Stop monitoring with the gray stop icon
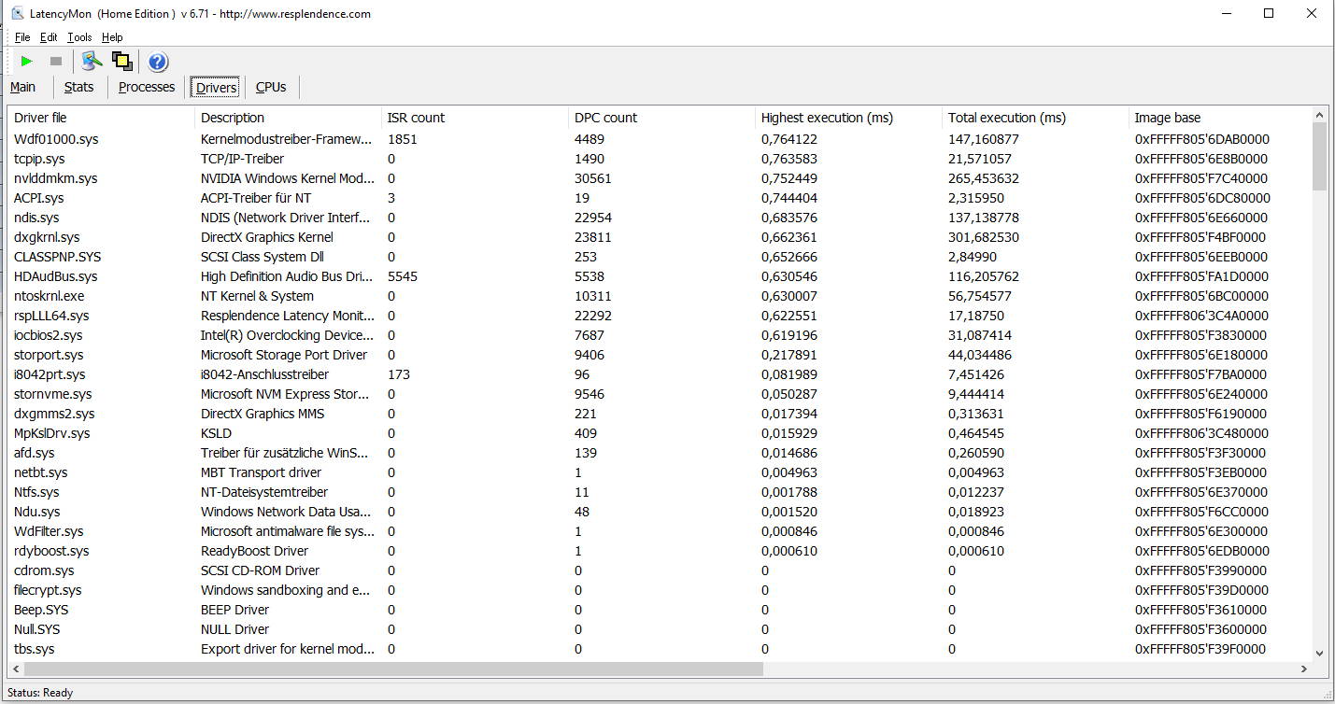This screenshot has width=1335, height=704. point(56,62)
